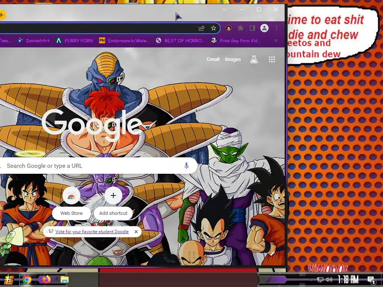
Task: Open the Google apps grid
Action: point(272,59)
